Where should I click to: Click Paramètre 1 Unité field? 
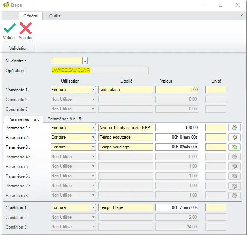(x=216, y=128)
